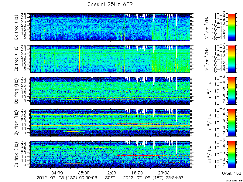Click end time '2012-07-05 (187) 23:54:57'
This screenshot has width=243, height=182.
click(x=153, y=178)
